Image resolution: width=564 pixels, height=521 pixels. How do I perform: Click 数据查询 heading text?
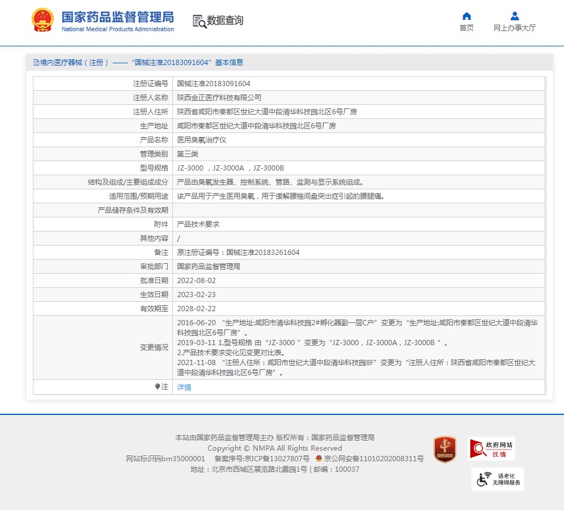coord(225,21)
